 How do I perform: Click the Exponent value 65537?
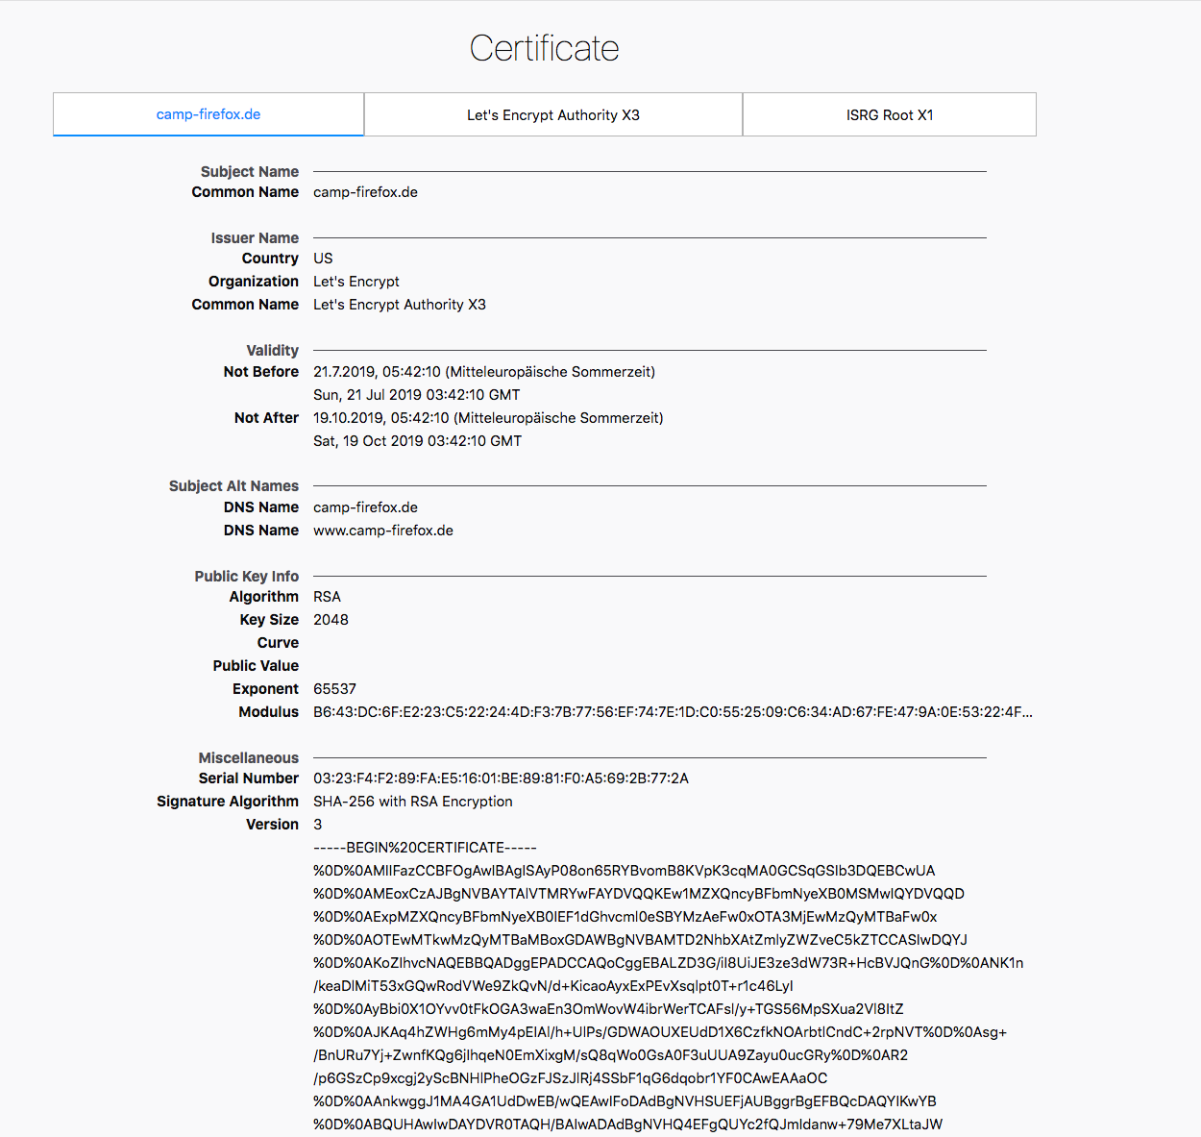(x=334, y=689)
